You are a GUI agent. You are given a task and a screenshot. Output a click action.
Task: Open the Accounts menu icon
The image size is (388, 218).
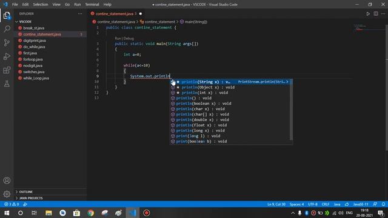pyautogui.click(x=7, y=180)
